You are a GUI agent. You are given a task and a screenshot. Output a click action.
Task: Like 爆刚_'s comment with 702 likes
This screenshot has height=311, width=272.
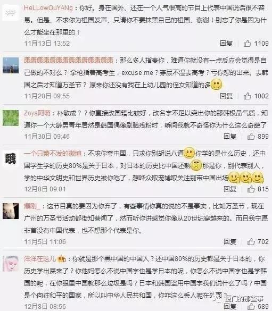[251, 241]
